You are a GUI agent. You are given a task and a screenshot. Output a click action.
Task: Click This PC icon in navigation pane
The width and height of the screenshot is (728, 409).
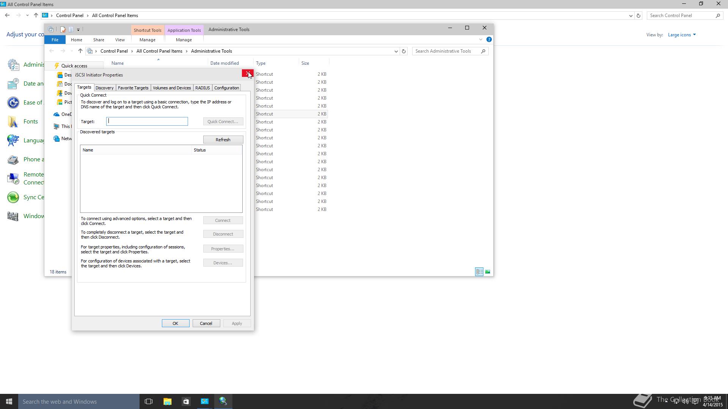(56, 126)
